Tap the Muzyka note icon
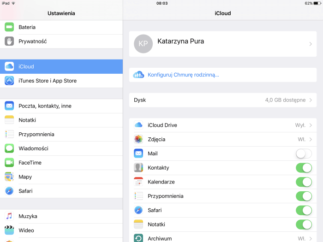Image resolution: width=323 pixels, height=242 pixels. [9, 216]
